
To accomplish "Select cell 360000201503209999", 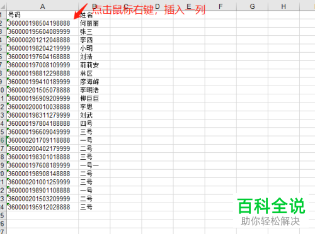I will click(42, 199).
